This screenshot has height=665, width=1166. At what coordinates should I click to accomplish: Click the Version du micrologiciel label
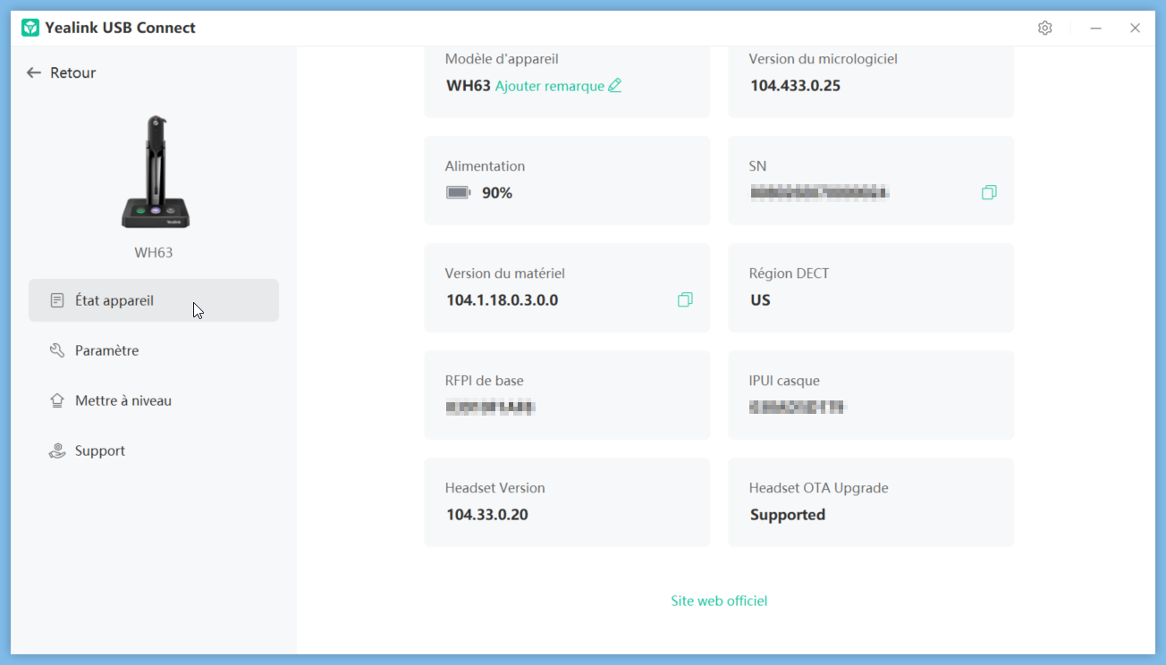click(823, 59)
